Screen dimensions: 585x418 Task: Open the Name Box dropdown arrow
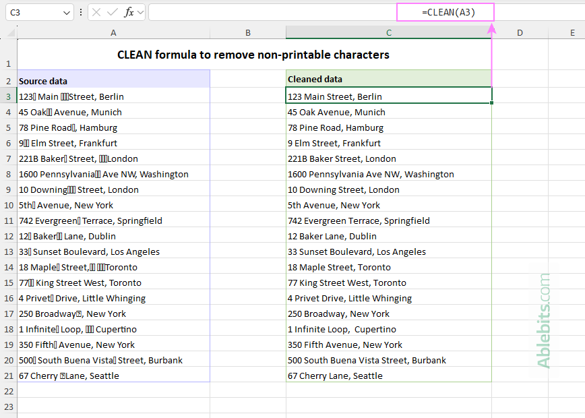(66, 12)
